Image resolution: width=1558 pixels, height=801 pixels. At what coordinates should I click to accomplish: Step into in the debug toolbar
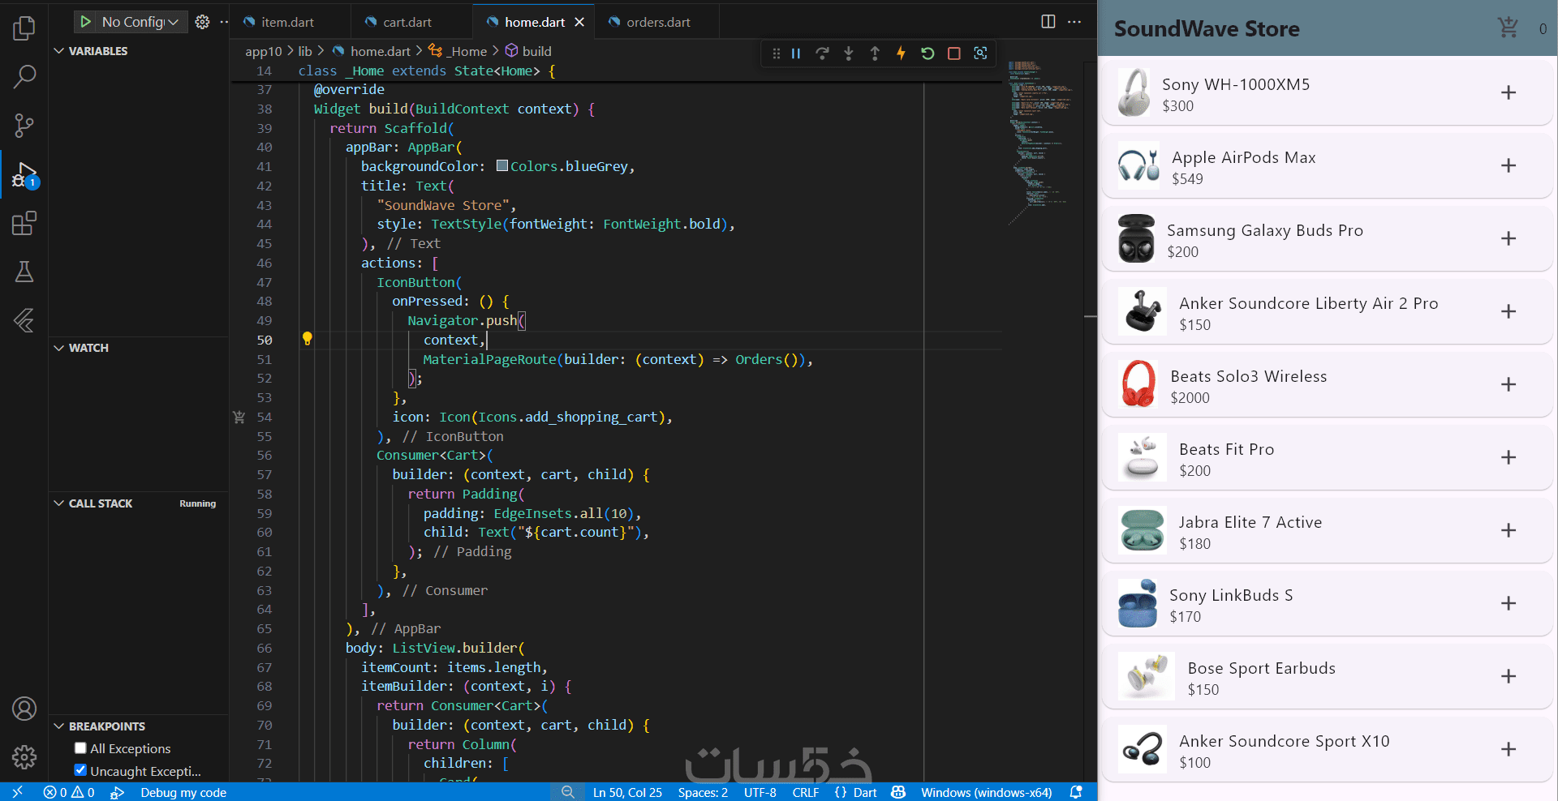click(x=849, y=54)
